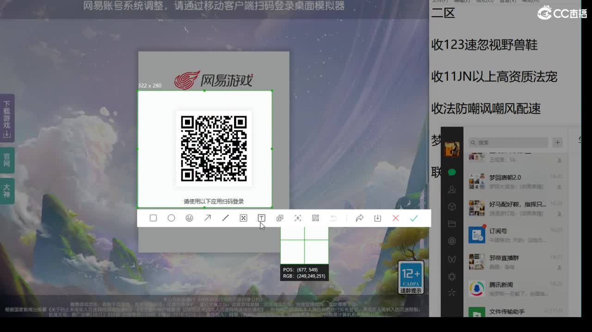Select the text annotation tool
The width and height of the screenshot is (592, 332).
[x=261, y=218]
